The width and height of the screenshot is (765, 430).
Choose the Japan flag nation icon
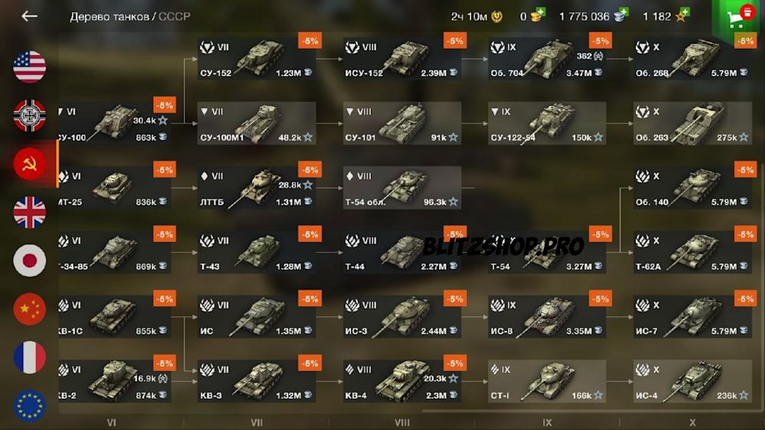(x=30, y=260)
